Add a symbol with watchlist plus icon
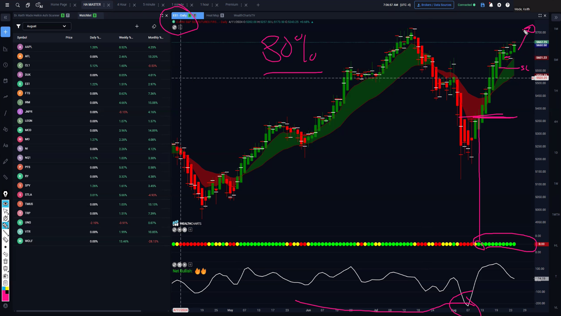The height and width of the screenshot is (316, 561). [x=137, y=26]
